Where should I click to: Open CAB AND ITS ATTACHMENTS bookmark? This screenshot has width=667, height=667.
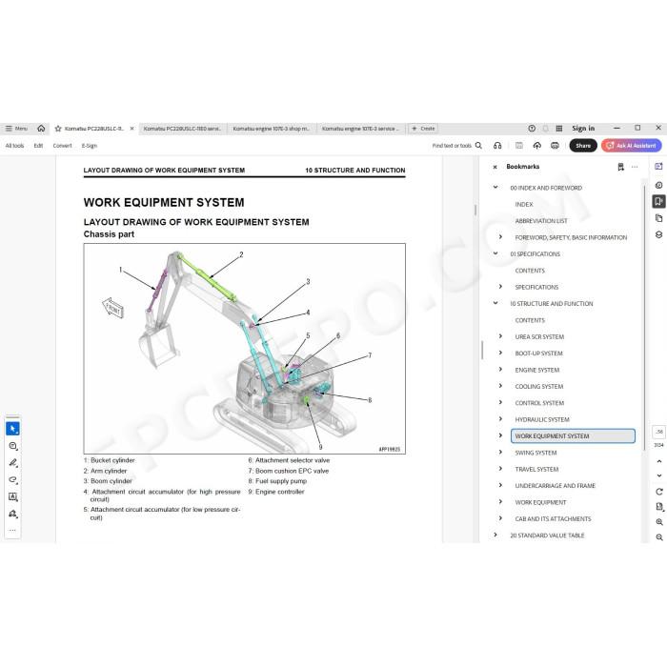[x=553, y=519]
